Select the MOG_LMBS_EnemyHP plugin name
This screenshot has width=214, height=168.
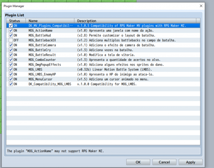tap(42, 74)
